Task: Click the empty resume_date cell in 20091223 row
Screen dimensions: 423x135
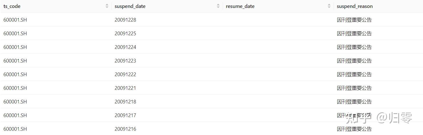Action: tap(278, 61)
